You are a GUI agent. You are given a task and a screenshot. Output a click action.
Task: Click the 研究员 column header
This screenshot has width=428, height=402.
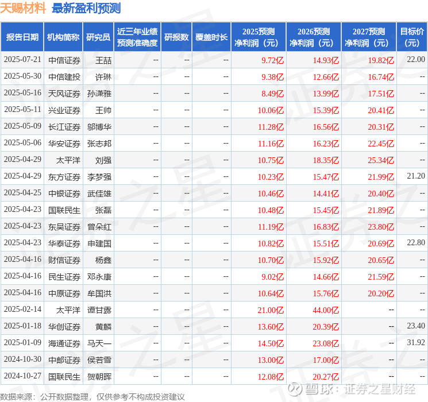98,37
